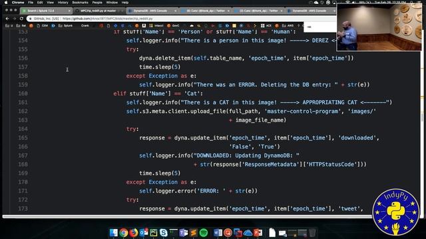Close the Search | Splunk tab
426x239 pixels.
coord(69,11)
